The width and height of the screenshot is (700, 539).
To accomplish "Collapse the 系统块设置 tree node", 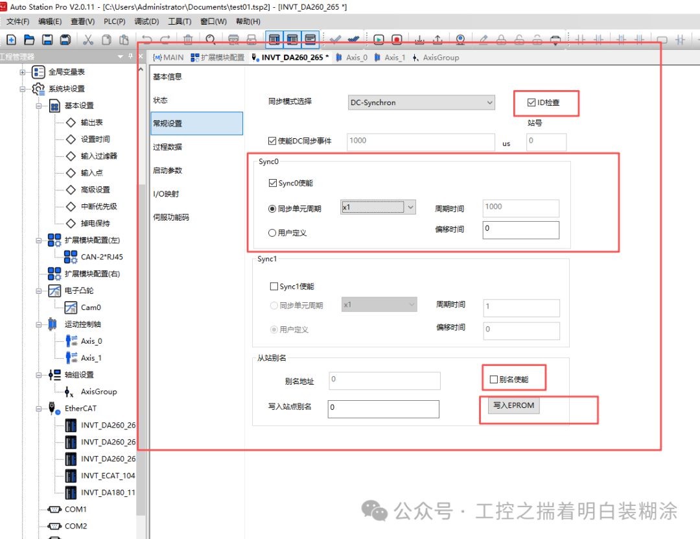I will [x=22, y=89].
